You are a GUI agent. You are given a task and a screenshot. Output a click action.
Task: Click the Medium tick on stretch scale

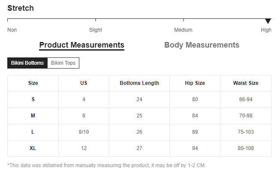coord(184,20)
